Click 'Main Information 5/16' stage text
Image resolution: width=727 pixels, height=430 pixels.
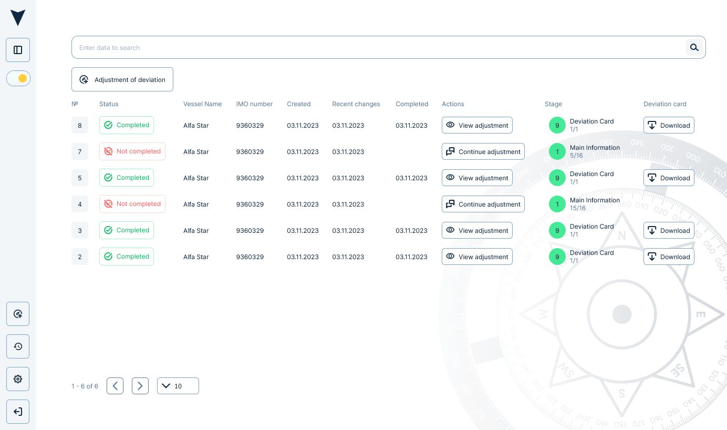click(595, 151)
